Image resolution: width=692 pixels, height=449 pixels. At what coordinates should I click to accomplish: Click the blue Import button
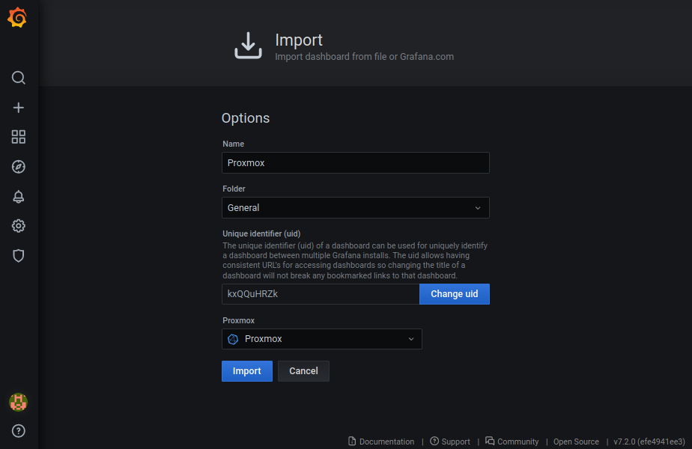246,371
